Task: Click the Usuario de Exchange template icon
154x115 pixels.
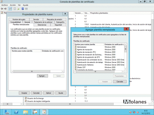Action: 26,98
